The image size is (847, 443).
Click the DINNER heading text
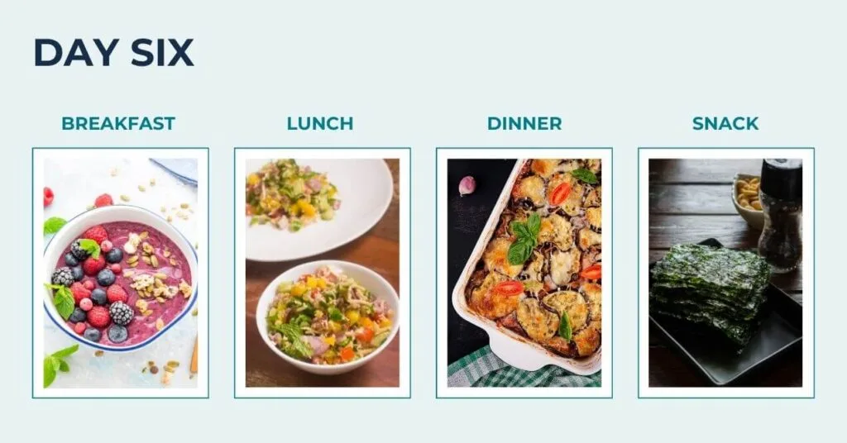pos(524,124)
